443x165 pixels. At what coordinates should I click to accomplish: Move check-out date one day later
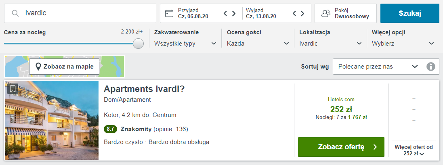[x=302, y=13]
